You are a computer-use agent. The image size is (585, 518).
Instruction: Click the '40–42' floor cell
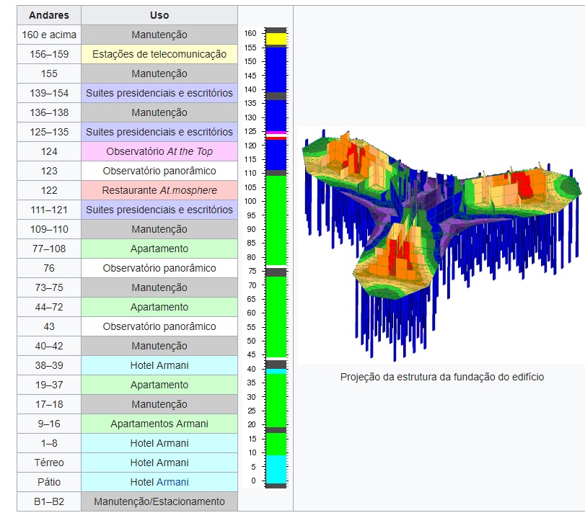click(x=49, y=346)
